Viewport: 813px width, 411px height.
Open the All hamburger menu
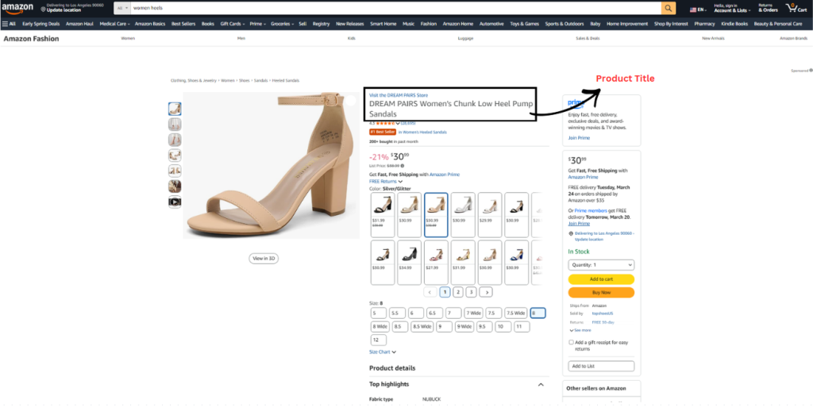pyautogui.click(x=9, y=24)
